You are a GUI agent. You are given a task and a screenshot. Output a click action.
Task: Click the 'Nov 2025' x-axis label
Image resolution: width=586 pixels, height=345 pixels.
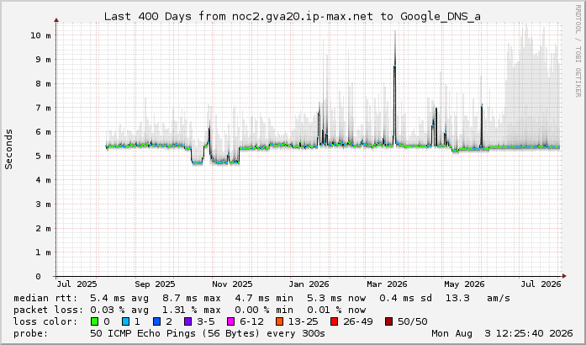pyautogui.click(x=232, y=284)
